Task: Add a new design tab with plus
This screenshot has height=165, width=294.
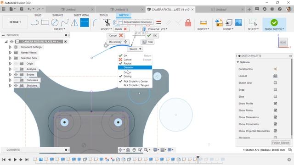Action: coord(249,9)
